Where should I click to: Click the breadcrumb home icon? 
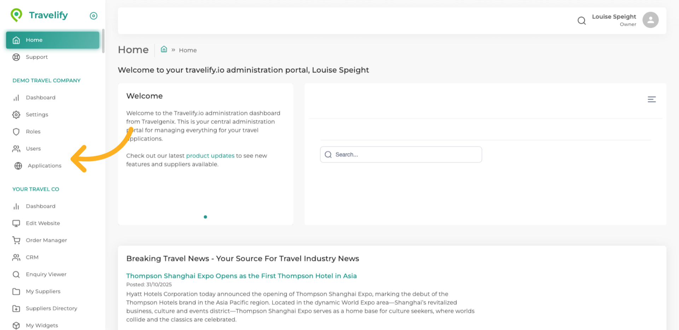164,50
